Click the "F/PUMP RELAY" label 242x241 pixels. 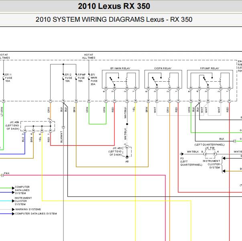point(209,68)
